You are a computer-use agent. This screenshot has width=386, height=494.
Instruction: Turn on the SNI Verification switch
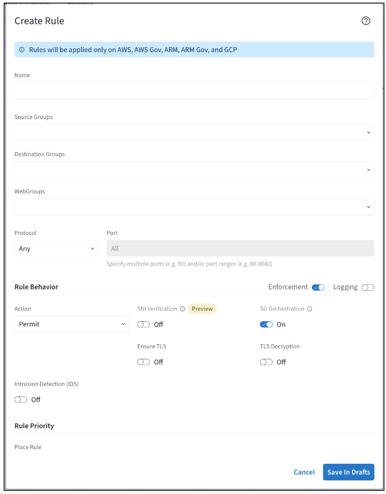point(144,325)
